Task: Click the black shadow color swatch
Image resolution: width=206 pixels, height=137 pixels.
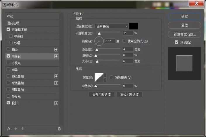Action: point(134,26)
